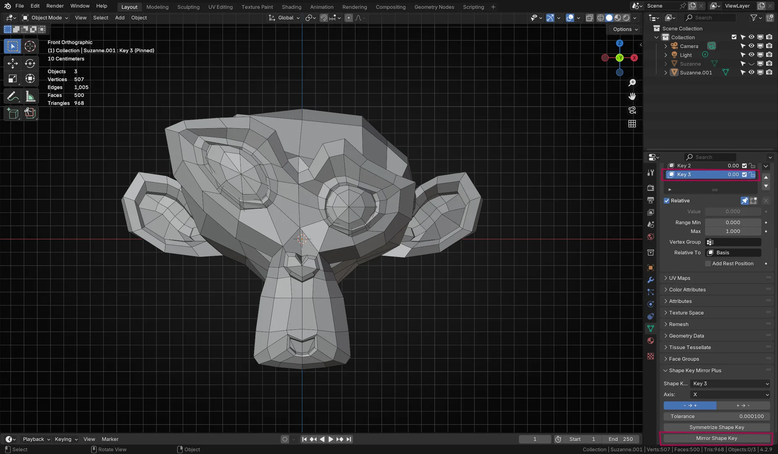The image size is (778, 454).
Task: Activate the Cursor tool
Action: (30, 46)
